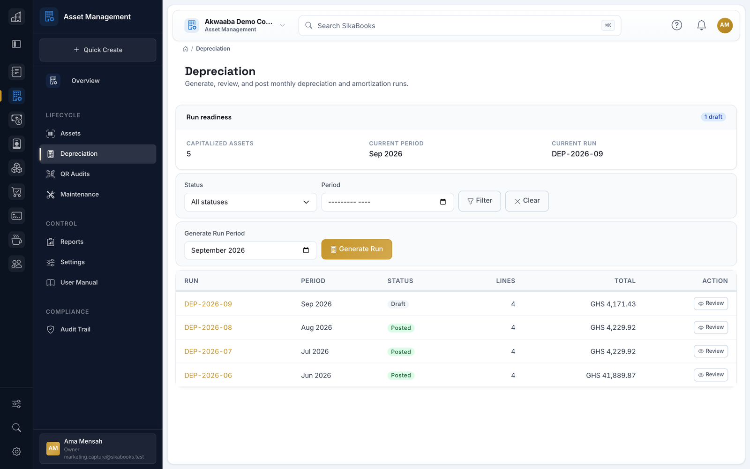Review the DEP-2026-06 run
The height and width of the screenshot is (469, 750).
tap(711, 375)
